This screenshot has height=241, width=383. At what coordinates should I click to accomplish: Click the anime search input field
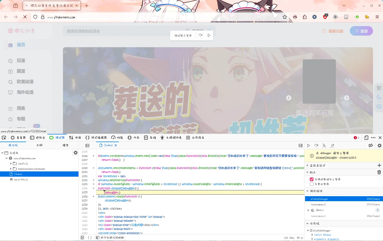124,31
